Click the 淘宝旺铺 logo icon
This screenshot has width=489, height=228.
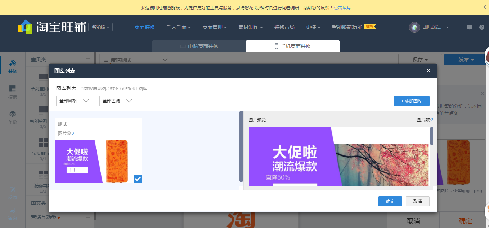coord(25,27)
